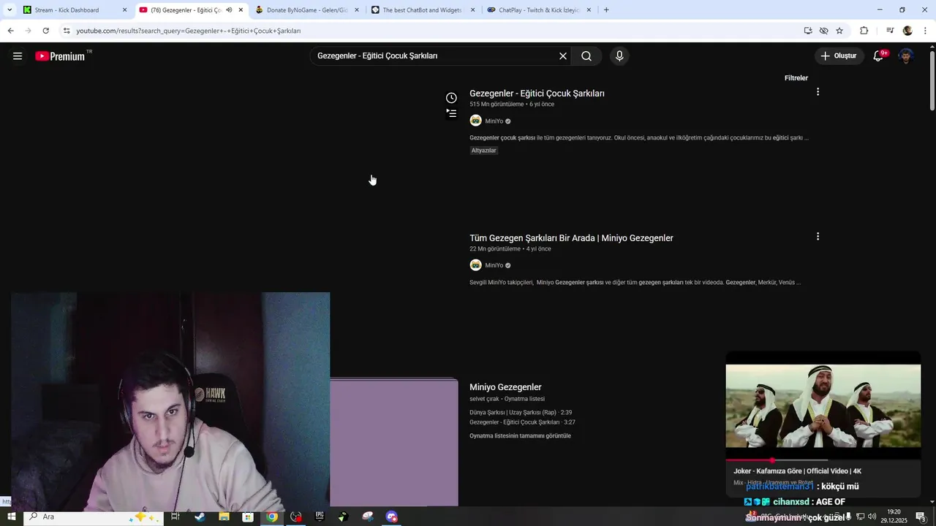Open Miniyo Gezegenler playlist purple thumbnail
This screenshot has height=526, width=936.
tap(394, 443)
